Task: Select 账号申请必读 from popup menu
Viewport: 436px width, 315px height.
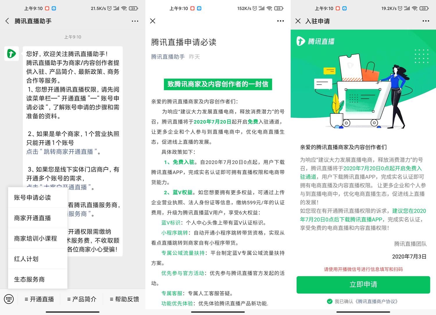Action: tap(33, 197)
